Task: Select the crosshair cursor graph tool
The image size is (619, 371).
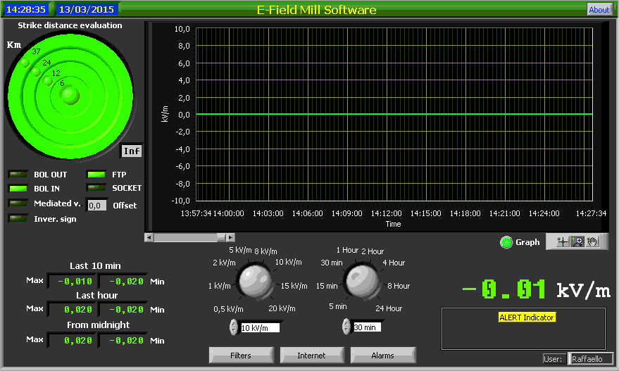Action: point(562,241)
